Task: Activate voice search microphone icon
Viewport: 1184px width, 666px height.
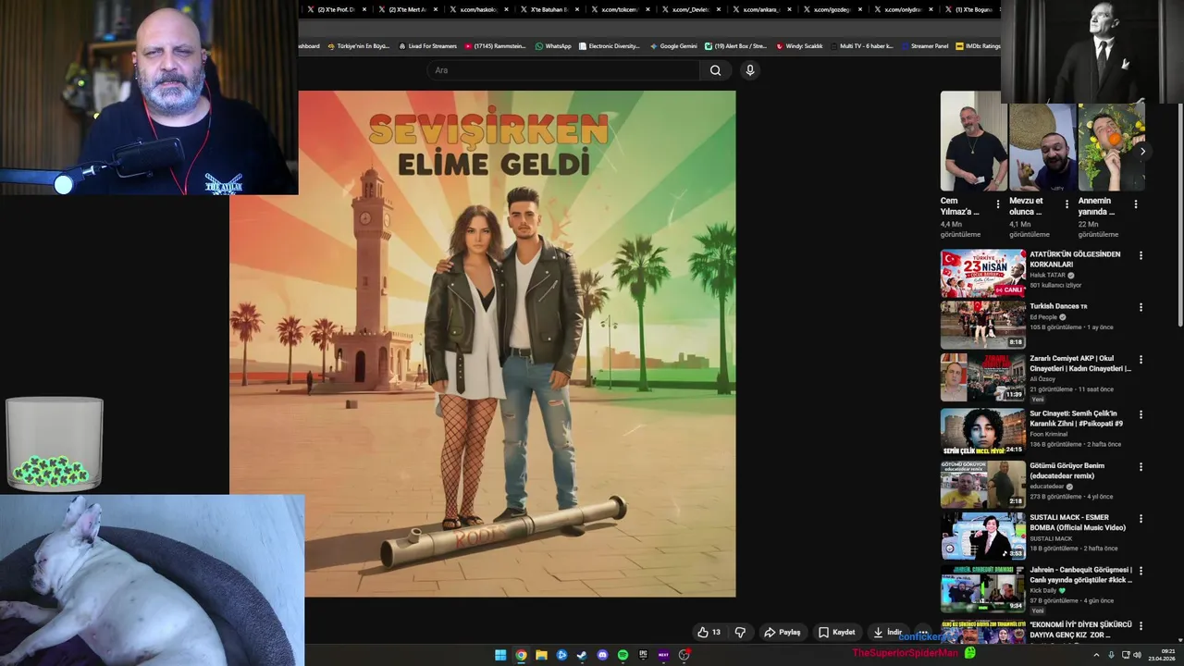Action: [750, 70]
